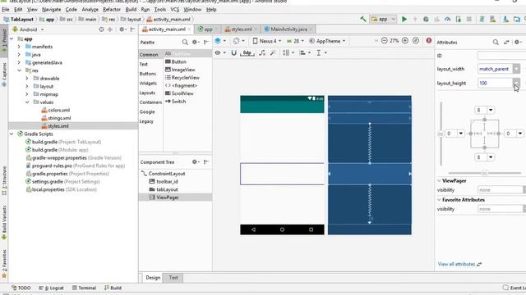Select the Buttons palette category
Image resolution: width=526 pixels, height=295 pixels.
coord(148,74)
